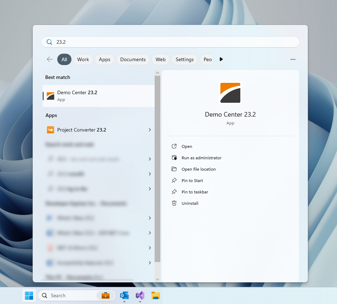Click the Open file location folder icon
Viewport: 337px width, 304px height.
coord(174,169)
